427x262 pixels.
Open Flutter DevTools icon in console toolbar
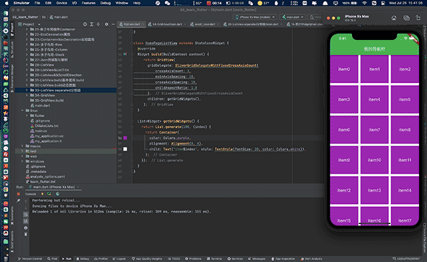pos(57,194)
